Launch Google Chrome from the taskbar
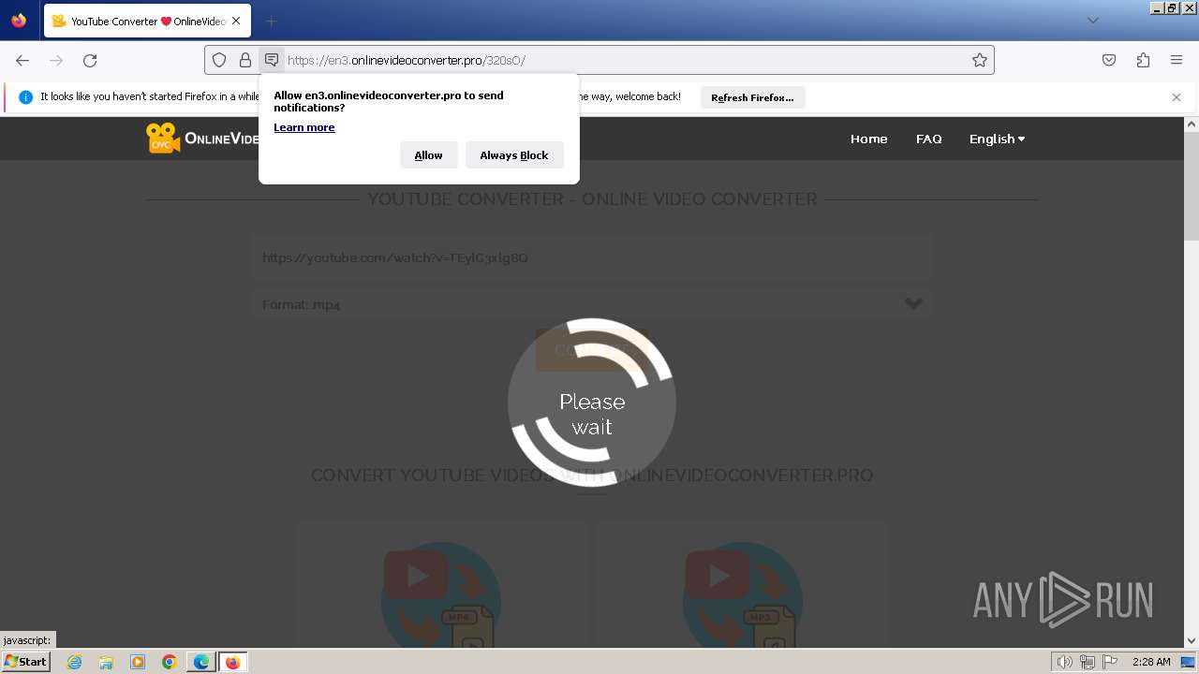1199x674 pixels. [170, 662]
